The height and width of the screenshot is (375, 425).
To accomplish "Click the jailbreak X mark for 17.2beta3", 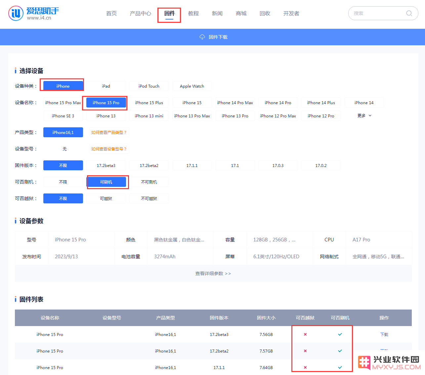I will (305, 334).
